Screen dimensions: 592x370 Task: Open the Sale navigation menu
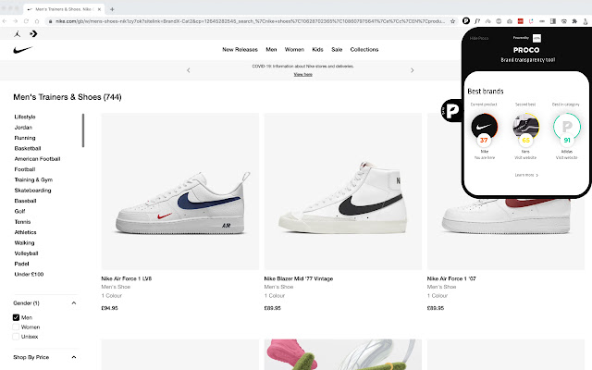tap(337, 49)
